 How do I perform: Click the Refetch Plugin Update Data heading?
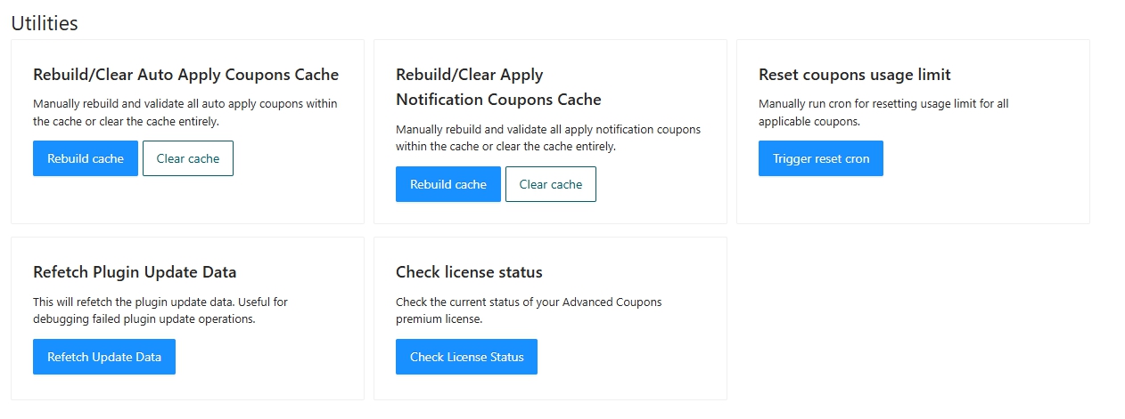click(x=135, y=272)
